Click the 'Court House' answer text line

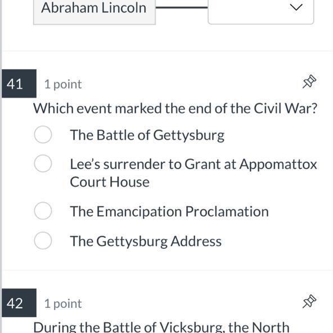point(110,182)
